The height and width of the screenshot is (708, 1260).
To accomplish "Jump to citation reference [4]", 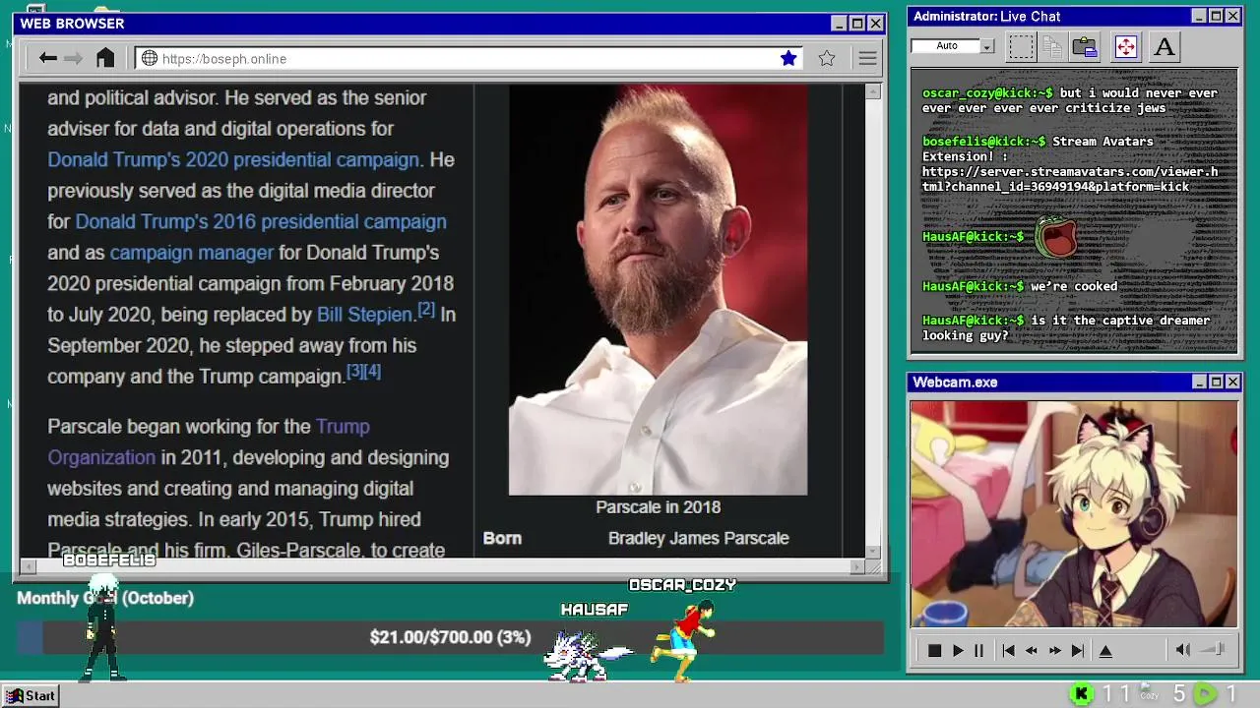I will point(372,372).
